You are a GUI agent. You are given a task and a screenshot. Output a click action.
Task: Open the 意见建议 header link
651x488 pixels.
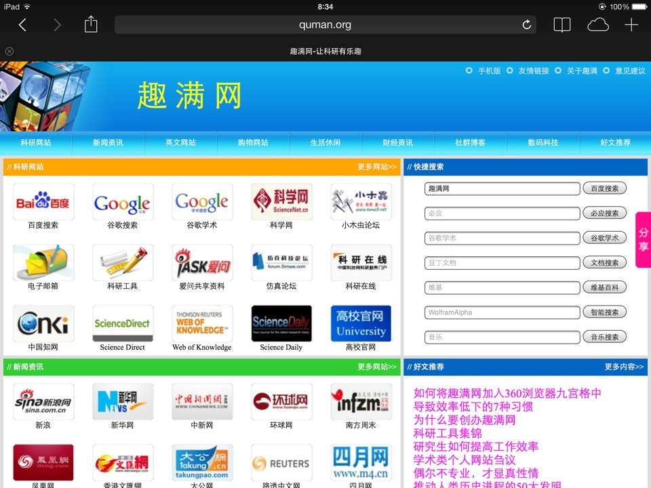[x=630, y=71]
